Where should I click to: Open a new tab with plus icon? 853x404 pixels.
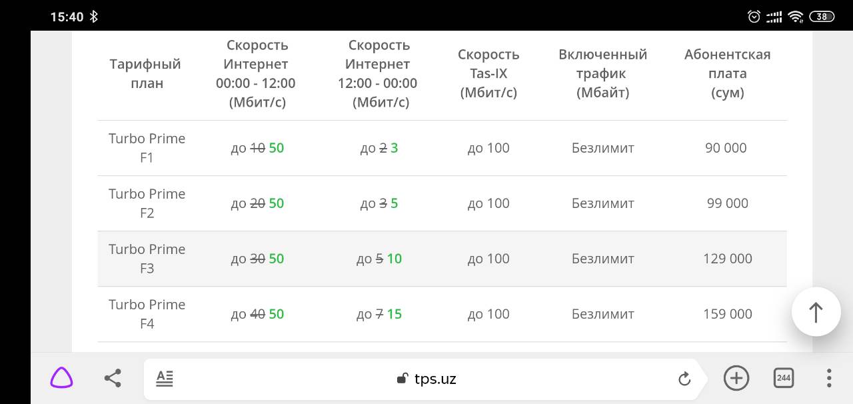(x=736, y=378)
